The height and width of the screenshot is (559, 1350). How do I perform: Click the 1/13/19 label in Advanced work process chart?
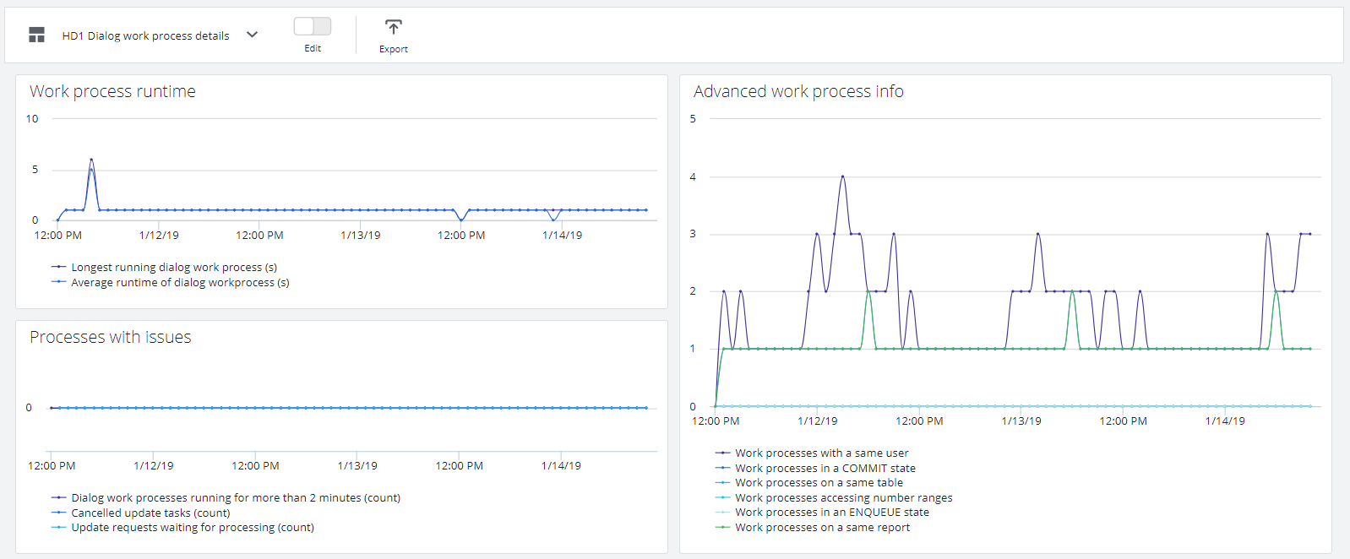click(1021, 421)
